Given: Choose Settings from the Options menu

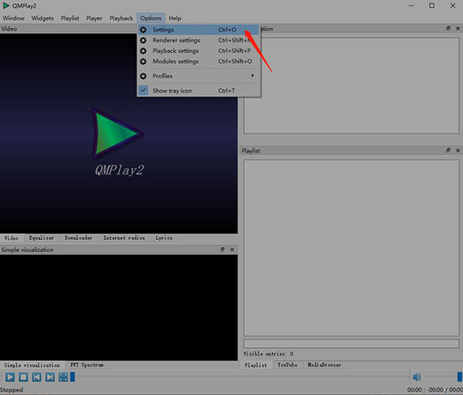Looking at the screenshot, I should [199, 29].
